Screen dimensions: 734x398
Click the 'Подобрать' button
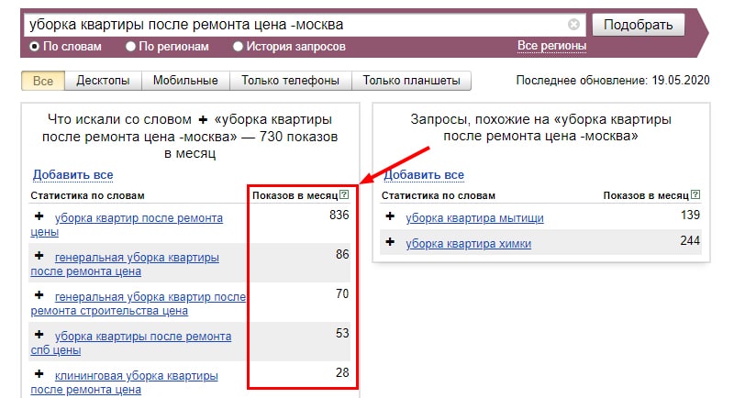pyautogui.click(x=638, y=25)
